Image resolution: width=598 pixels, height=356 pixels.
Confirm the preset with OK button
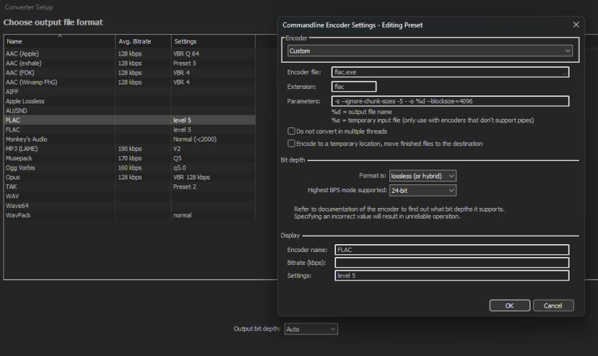tap(510, 305)
